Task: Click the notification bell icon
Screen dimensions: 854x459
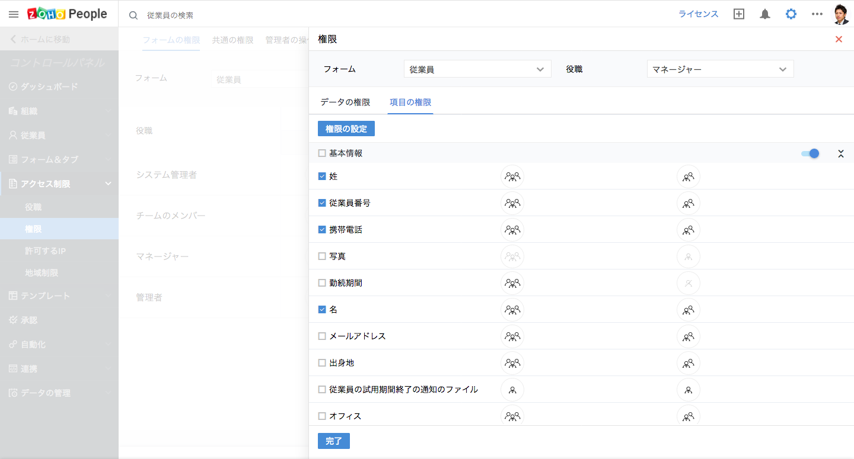Action: point(765,14)
